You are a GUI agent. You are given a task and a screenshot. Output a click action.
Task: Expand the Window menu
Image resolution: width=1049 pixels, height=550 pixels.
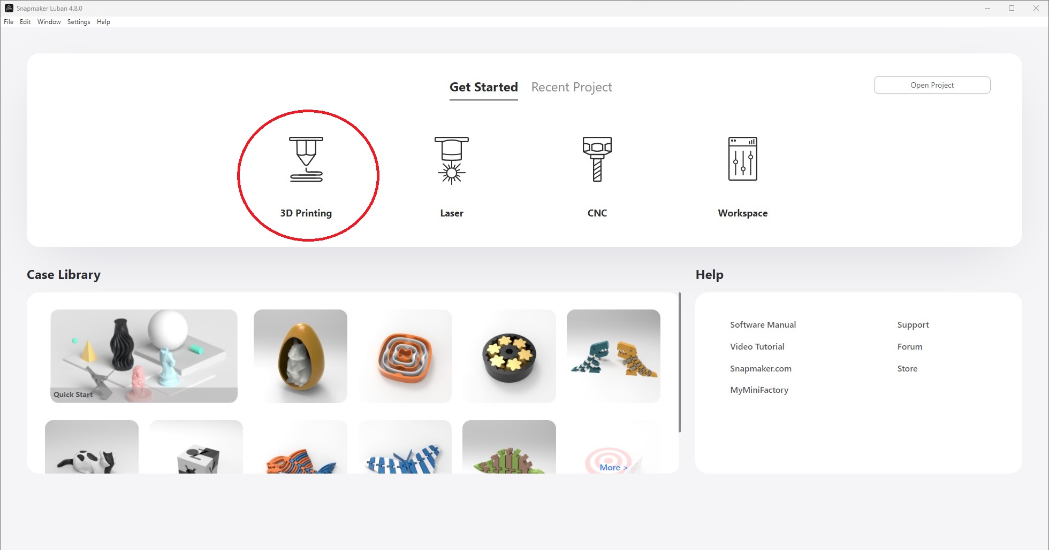[x=49, y=22]
